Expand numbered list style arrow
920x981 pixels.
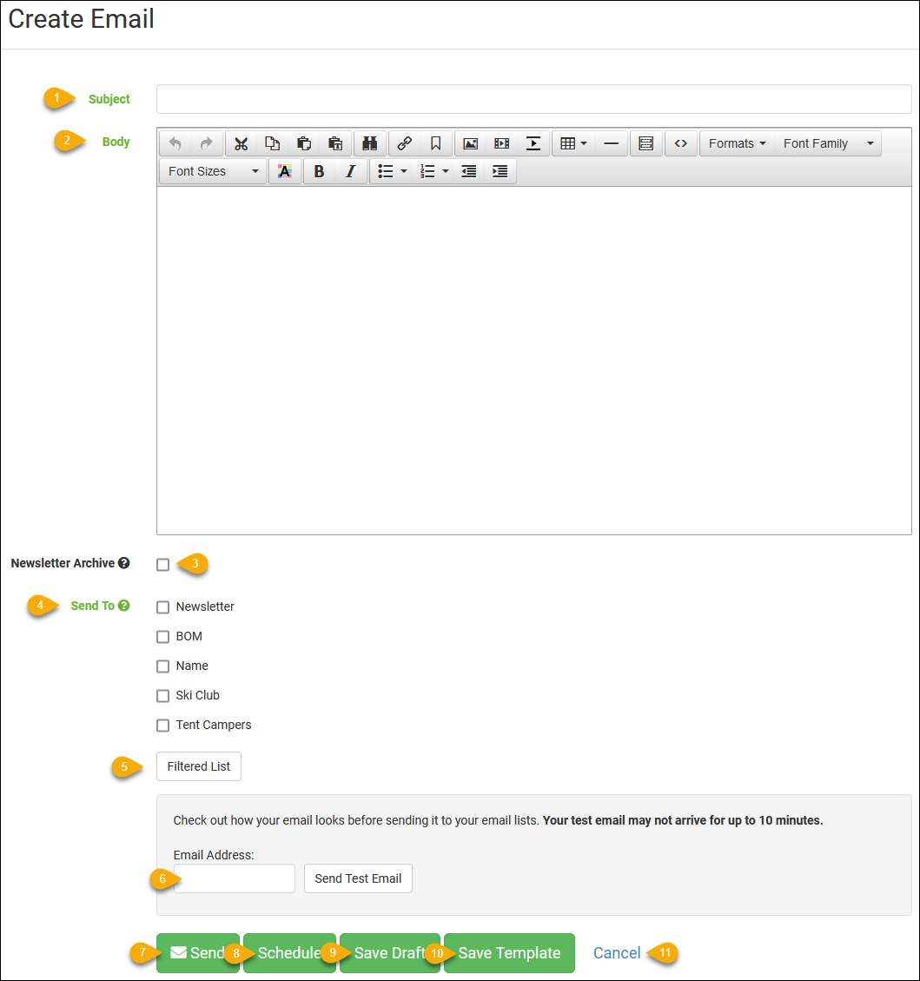click(446, 171)
